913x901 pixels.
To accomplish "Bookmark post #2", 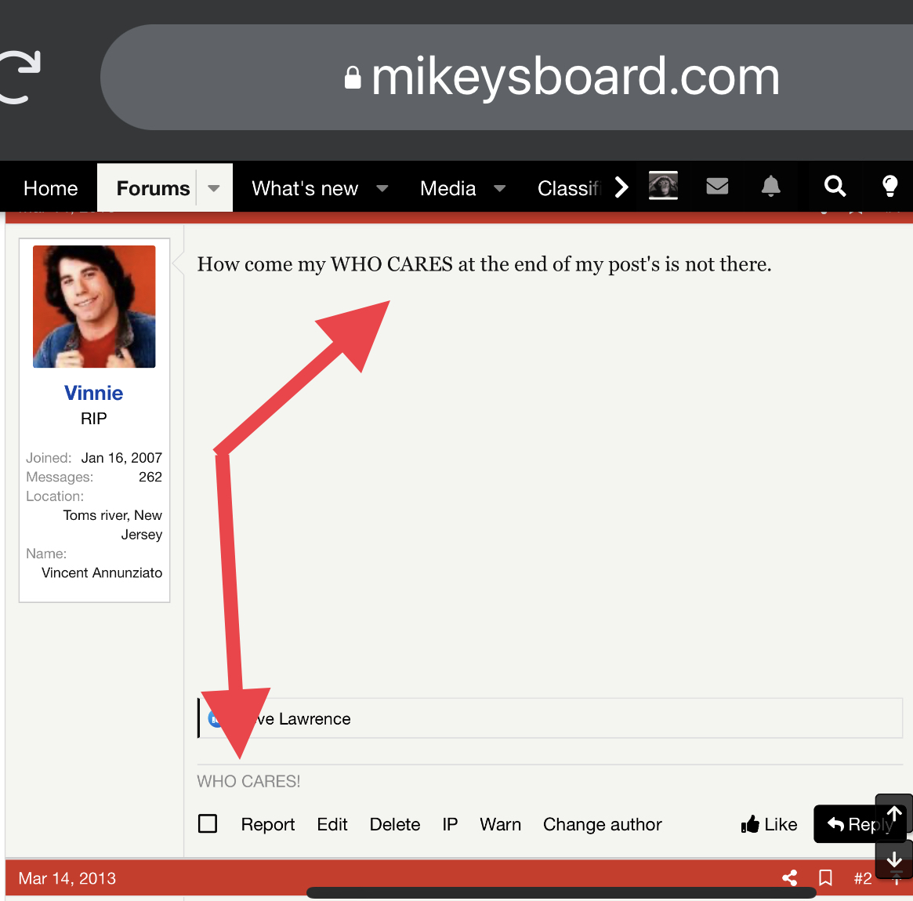I will click(x=825, y=878).
